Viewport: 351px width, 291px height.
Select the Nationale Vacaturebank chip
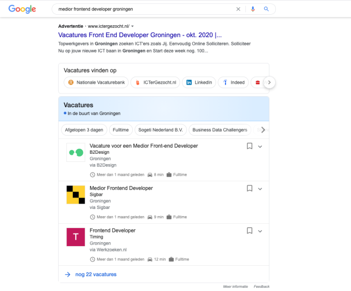tap(96, 83)
